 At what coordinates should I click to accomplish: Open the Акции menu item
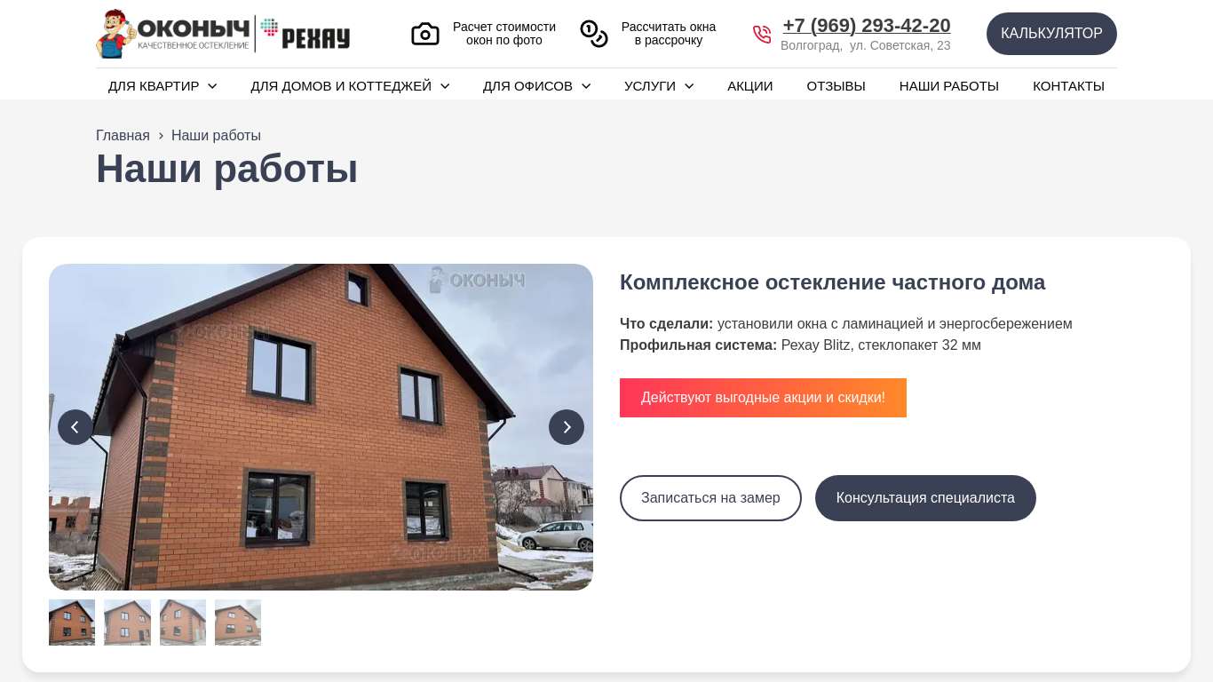750,86
